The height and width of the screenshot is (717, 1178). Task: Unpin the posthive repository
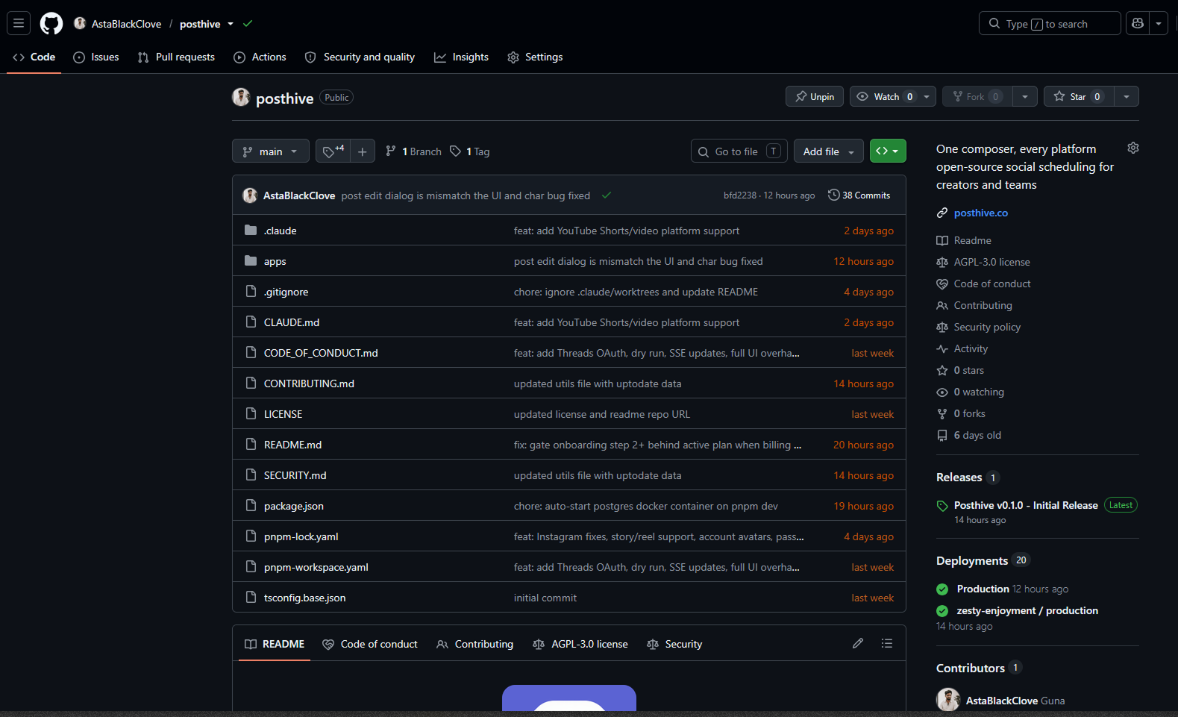(815, 97)
